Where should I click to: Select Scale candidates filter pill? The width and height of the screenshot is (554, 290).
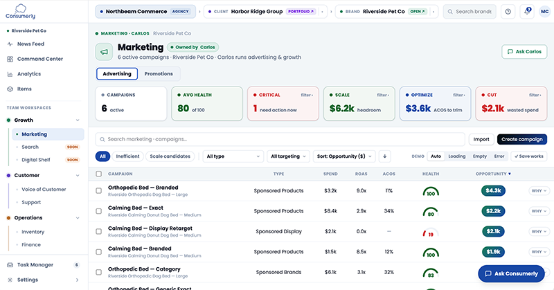click(x=170, y=156)
